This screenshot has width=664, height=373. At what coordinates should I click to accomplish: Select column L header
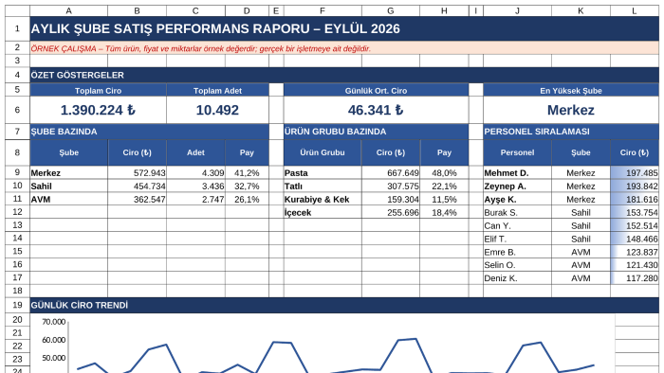coord(635,11)
